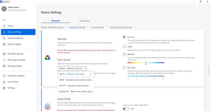Select the Vivid Splendid mode
The width and height of the screenshot is (211, 111).
[x=124, y=47]
